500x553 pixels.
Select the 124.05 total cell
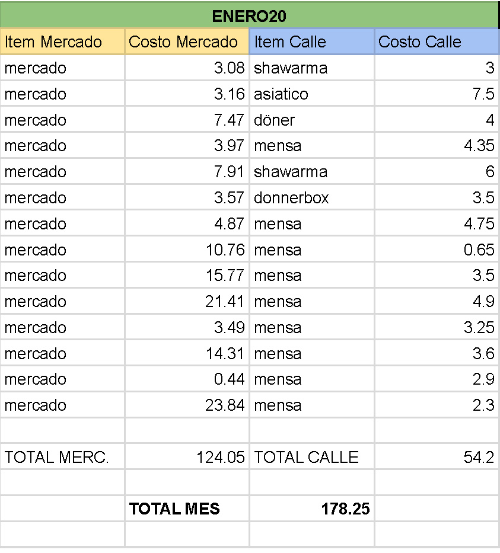click(187, 457)
